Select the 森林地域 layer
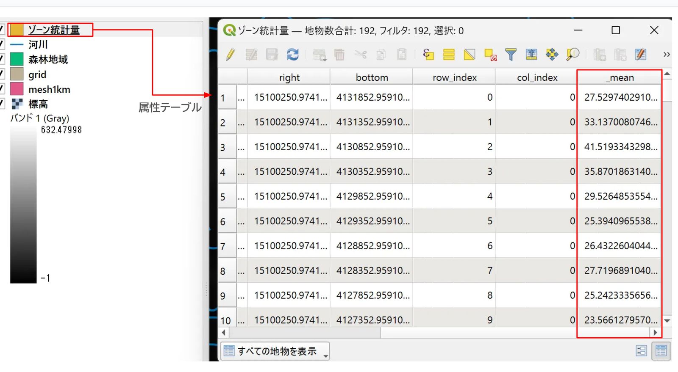 pos(48,59)
